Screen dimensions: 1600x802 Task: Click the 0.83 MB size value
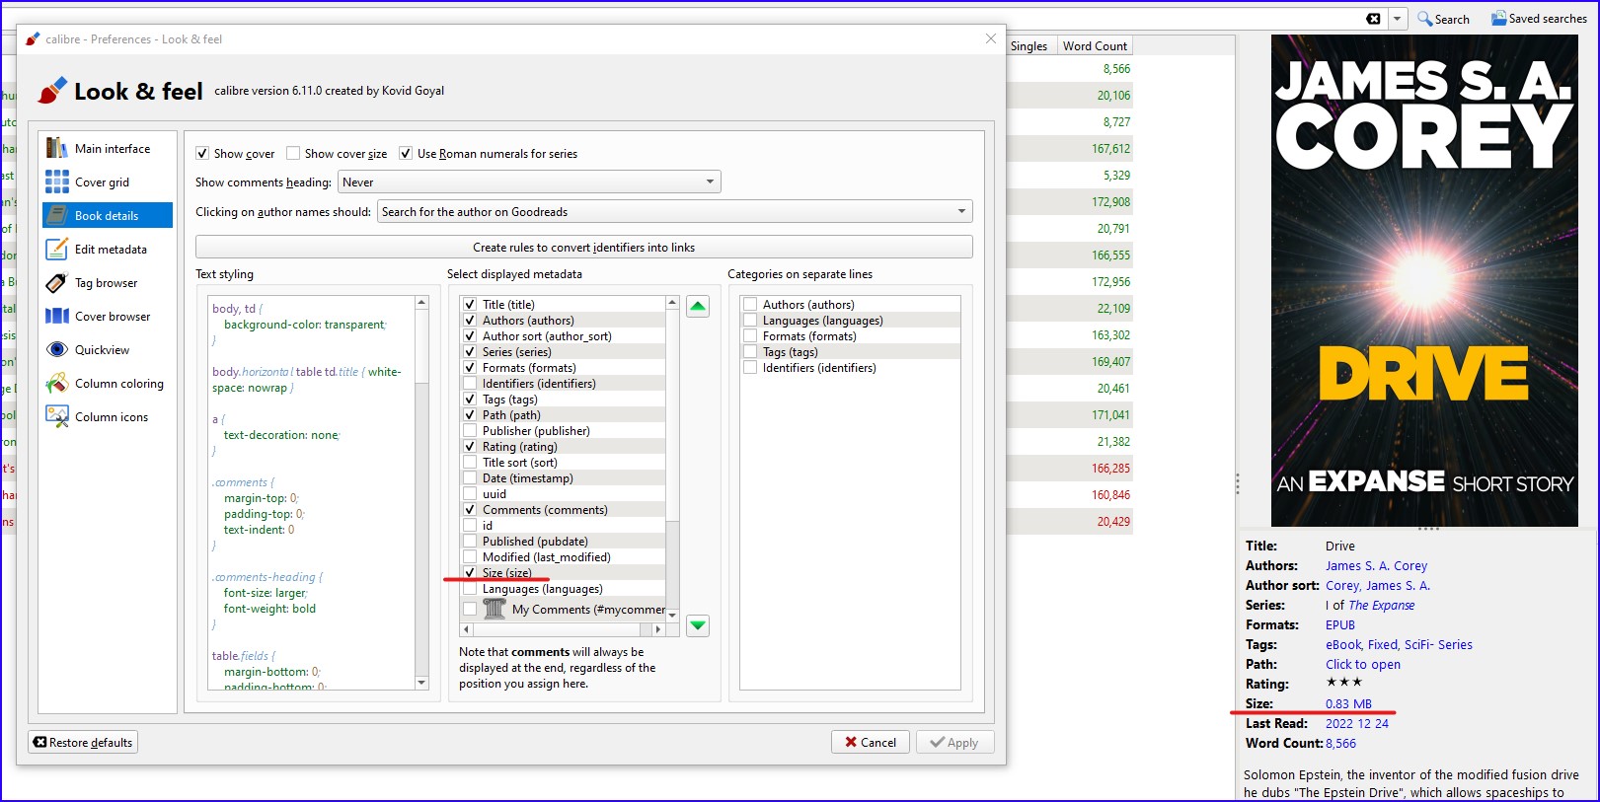(x=1348, y=704)
